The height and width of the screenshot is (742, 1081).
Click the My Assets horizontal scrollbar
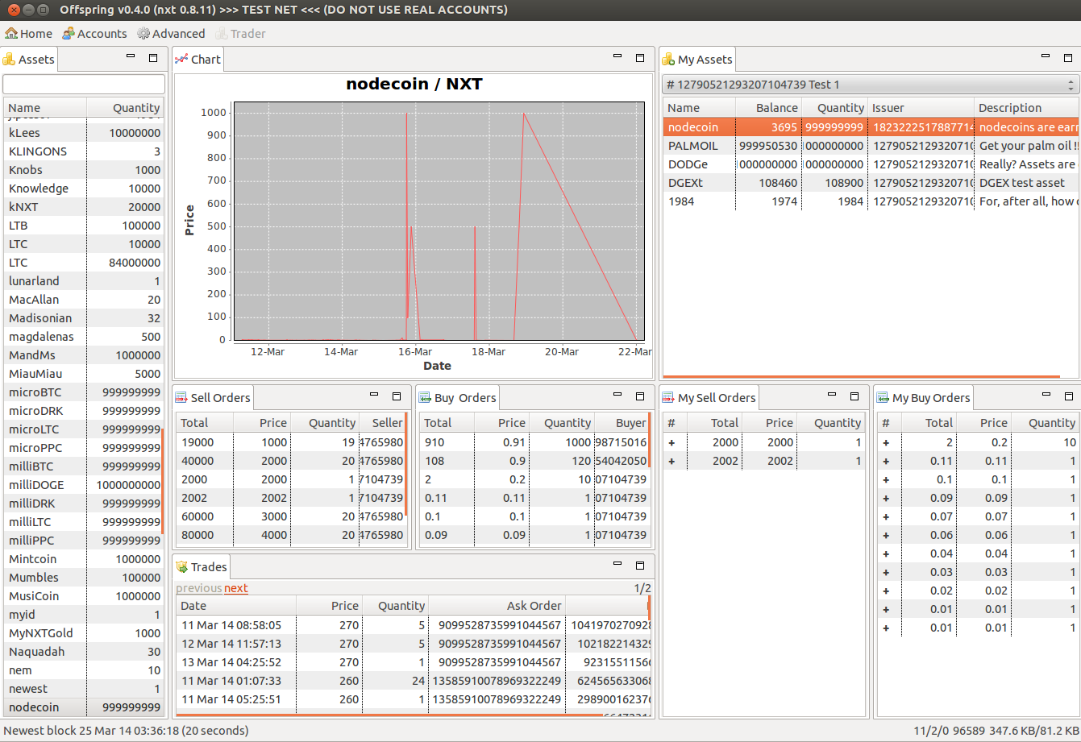pyautogui.click(x=861, y=376)
